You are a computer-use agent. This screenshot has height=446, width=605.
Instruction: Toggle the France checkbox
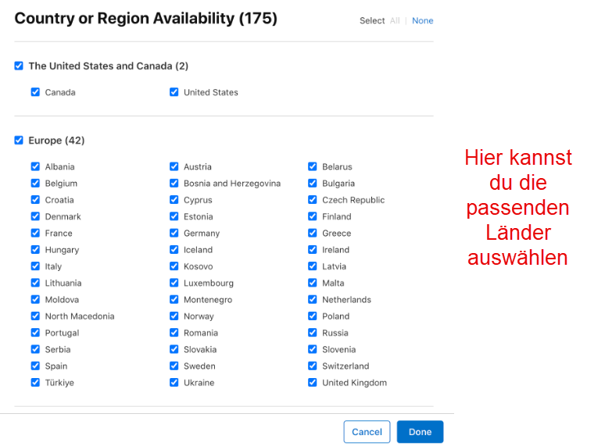click(x=35, y=233)
